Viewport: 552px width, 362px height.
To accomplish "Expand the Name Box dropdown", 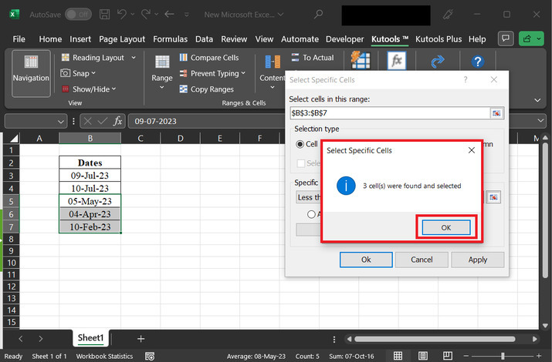I will [62, 121].
